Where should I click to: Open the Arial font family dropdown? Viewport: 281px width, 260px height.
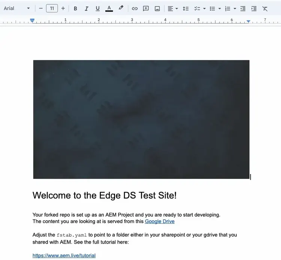(x=16, y=8)
